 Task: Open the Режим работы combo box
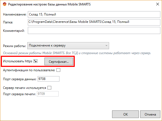[68, 46]
